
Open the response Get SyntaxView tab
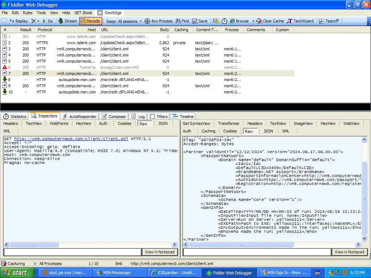pos(196,123)
